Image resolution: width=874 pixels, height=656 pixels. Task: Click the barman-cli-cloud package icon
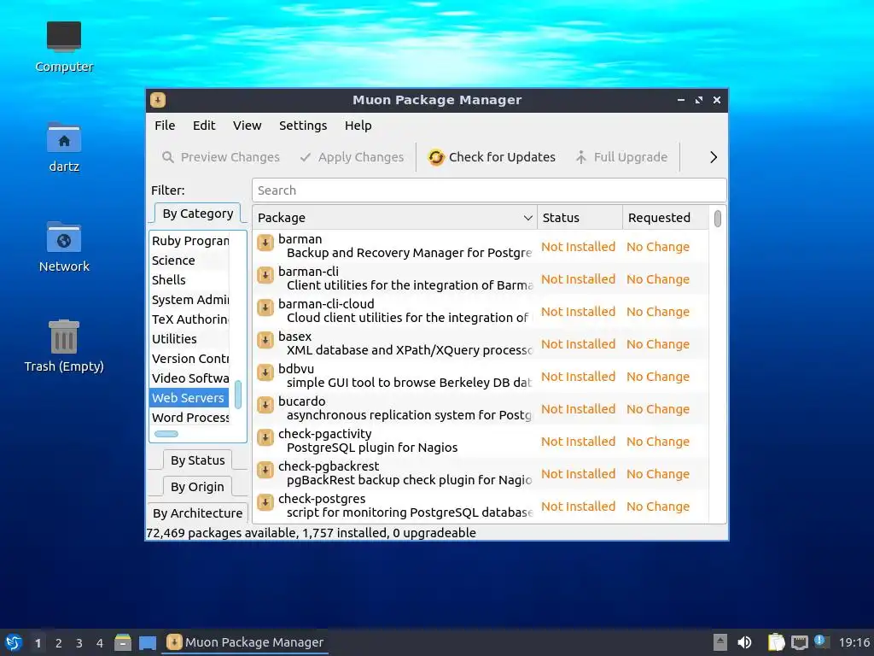(x=265, y=307)
